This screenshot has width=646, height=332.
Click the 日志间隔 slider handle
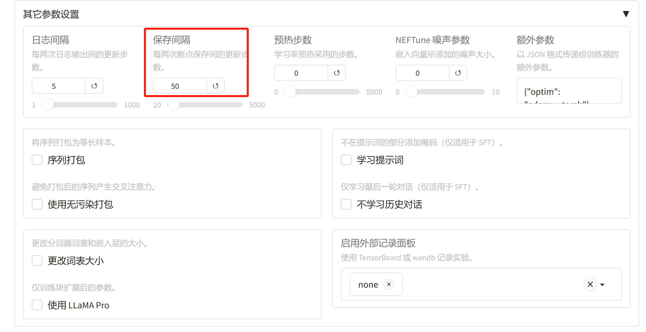tap(48, 105)
